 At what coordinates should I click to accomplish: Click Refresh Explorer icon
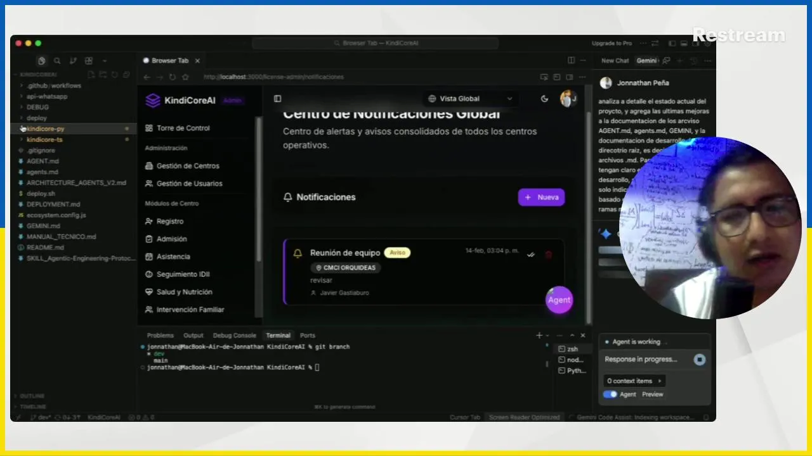(114, 75)
